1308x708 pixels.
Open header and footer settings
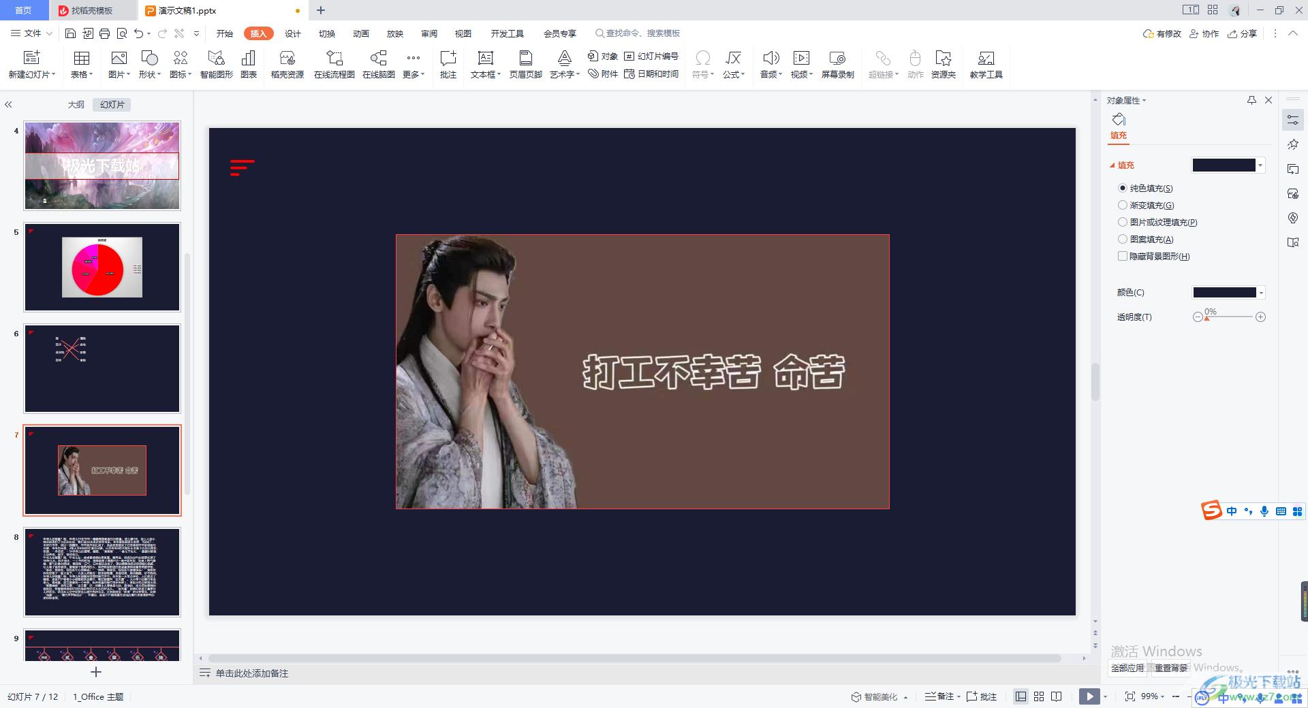click(525, 65)
